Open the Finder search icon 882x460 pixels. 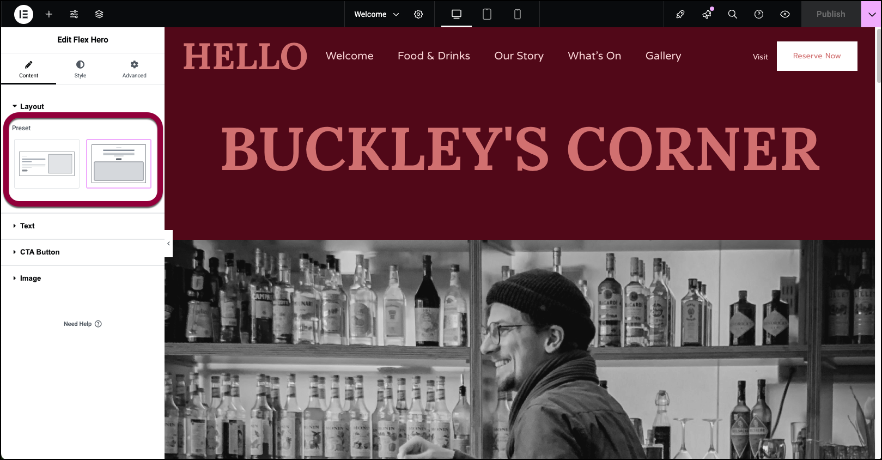click(733, 14)
